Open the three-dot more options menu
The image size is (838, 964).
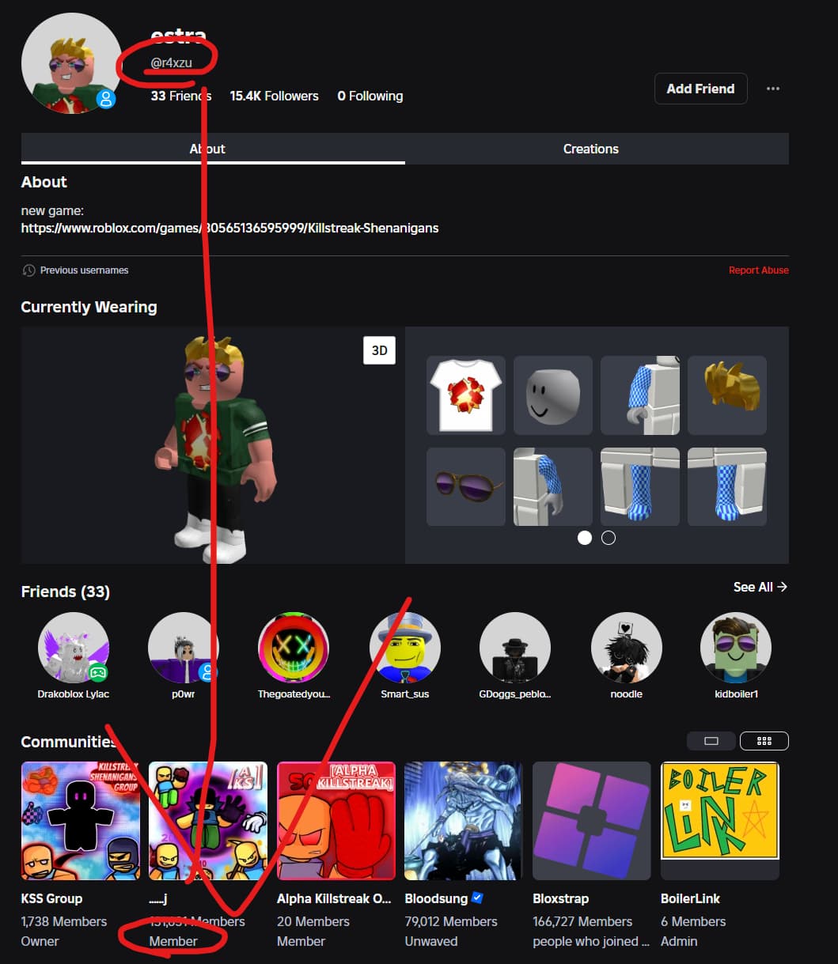pos(773,89)
